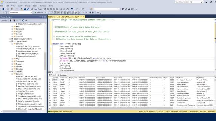The image size is (216, 121).
Task: Close the SQLQuery44.sql tab
Action: click(x=84, y=17)
